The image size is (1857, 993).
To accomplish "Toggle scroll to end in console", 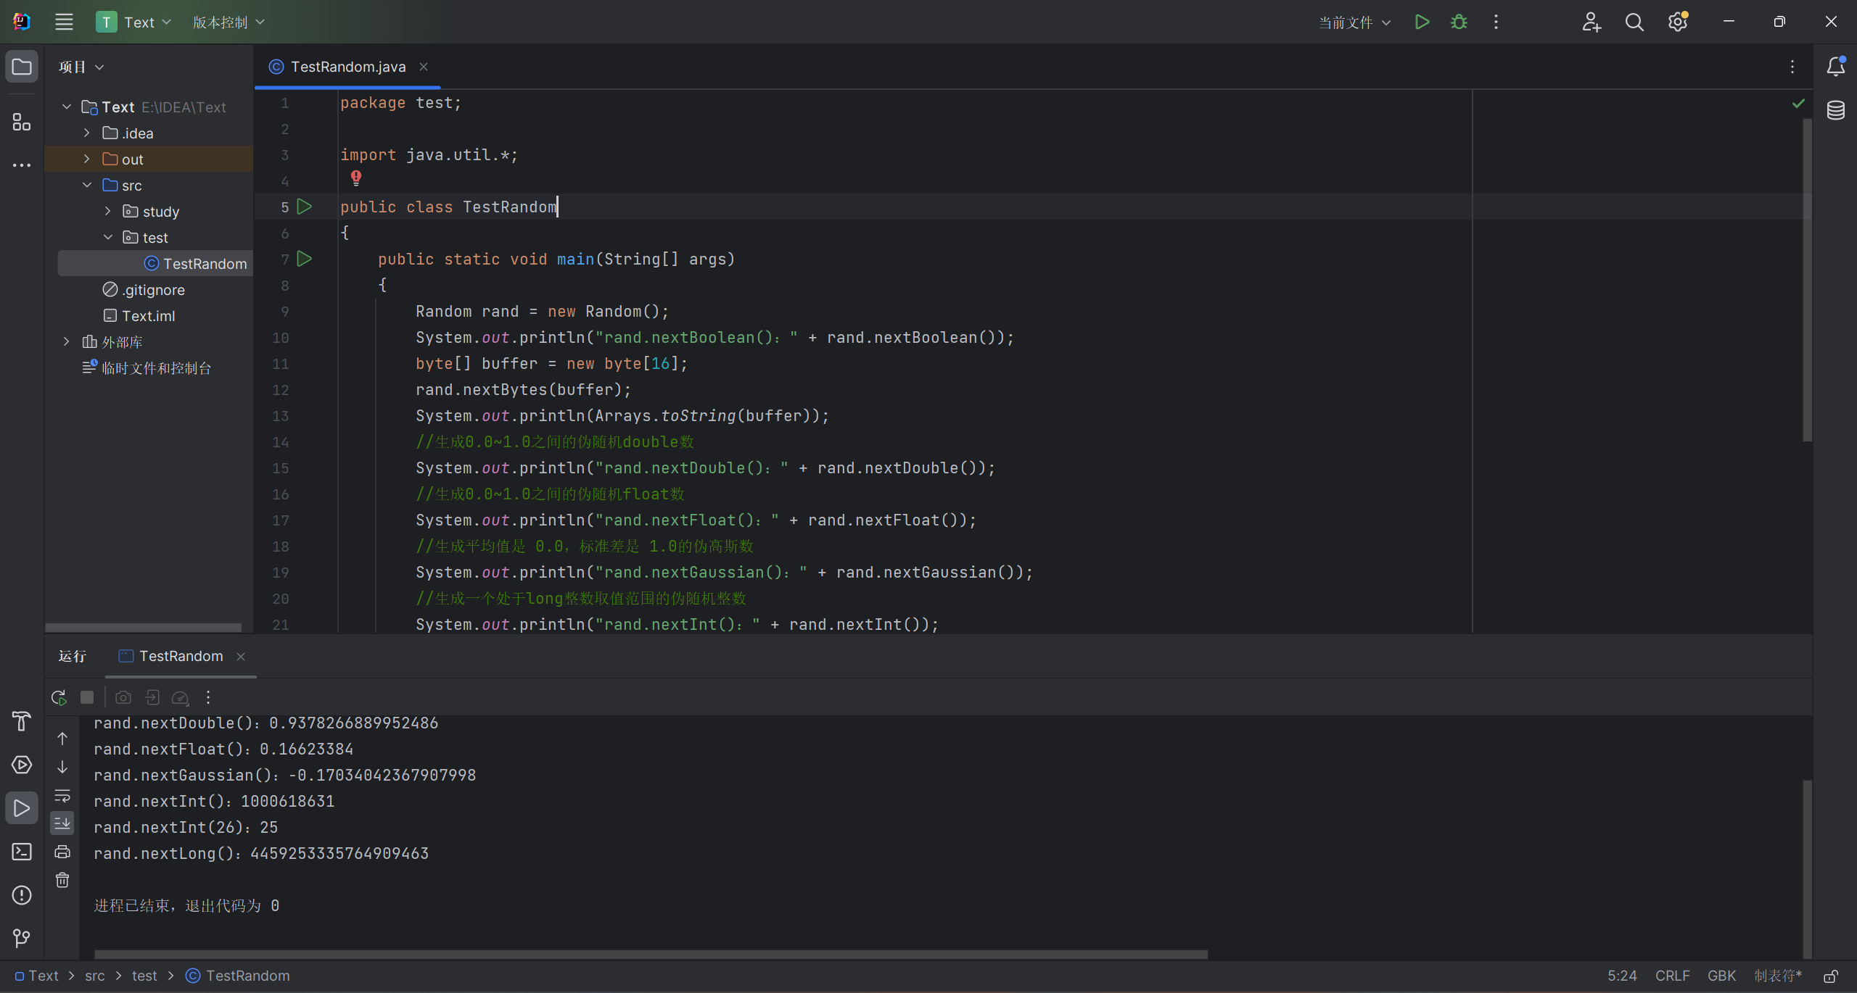I will click(x=62, y=823).
